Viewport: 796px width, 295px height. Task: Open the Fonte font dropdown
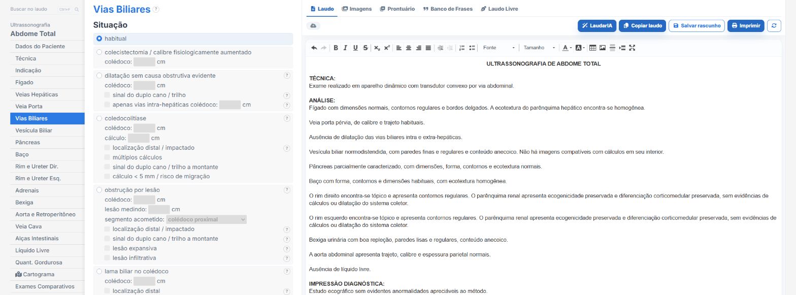tap(499, 48)
